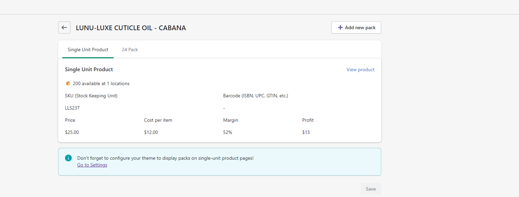Click the $25.00 price value
The width and height of the screenshot is (519, 197).
point(72,132)
